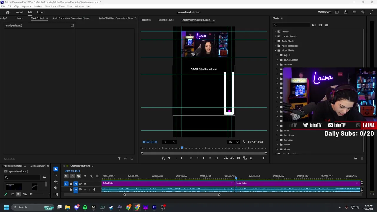This screenshot has width=377, height=212.
Task: Open the Graphics and Titles menu
Action: click(x=55, y=6)
